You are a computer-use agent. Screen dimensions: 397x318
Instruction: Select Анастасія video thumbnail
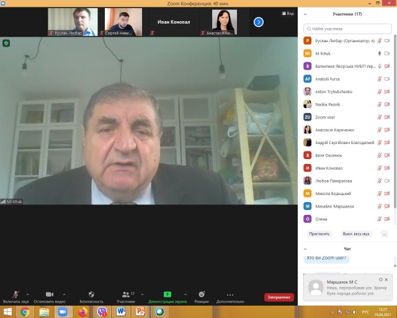click(225, 22)
